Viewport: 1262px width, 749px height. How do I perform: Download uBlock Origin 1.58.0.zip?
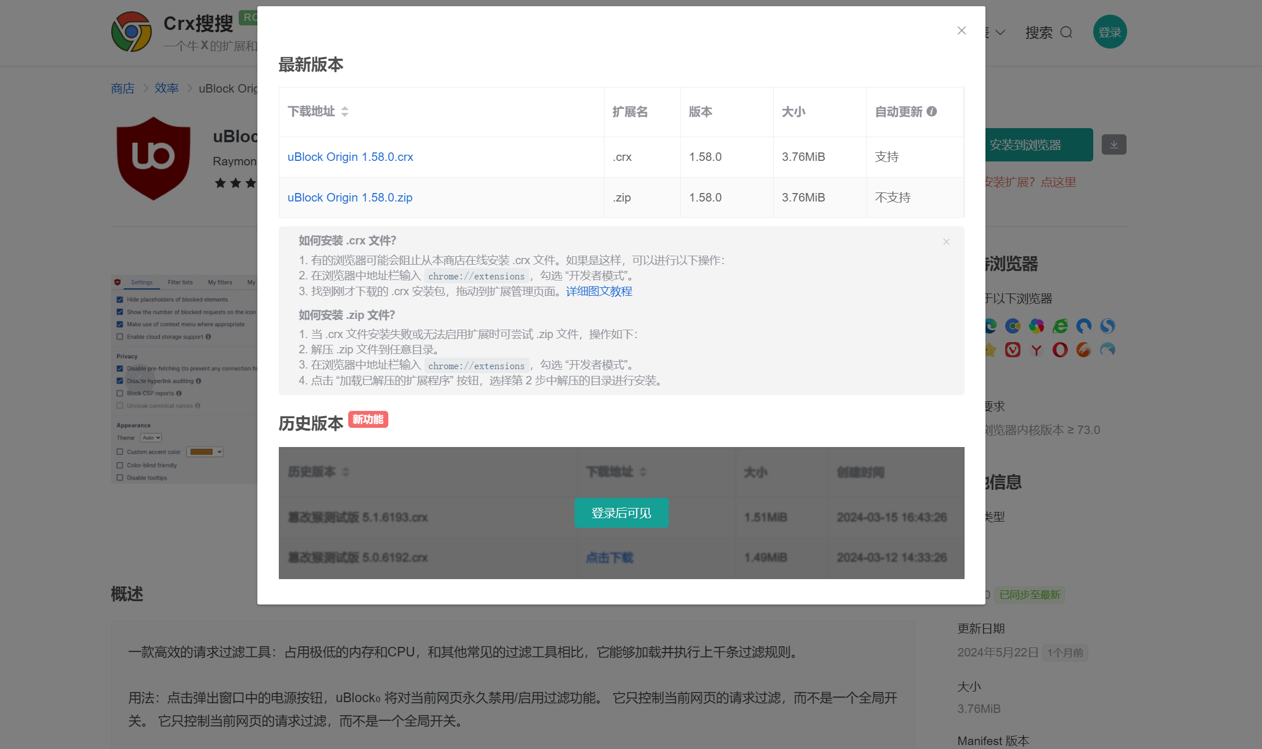coord(349,198)
